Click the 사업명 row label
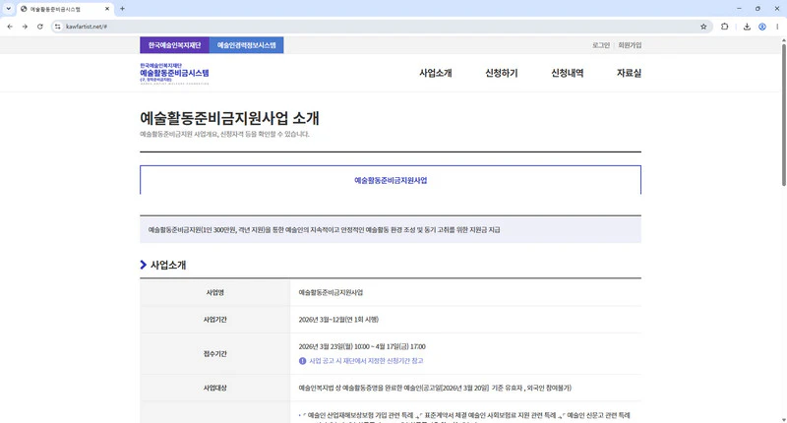787x423 pixels. [214, 292]
